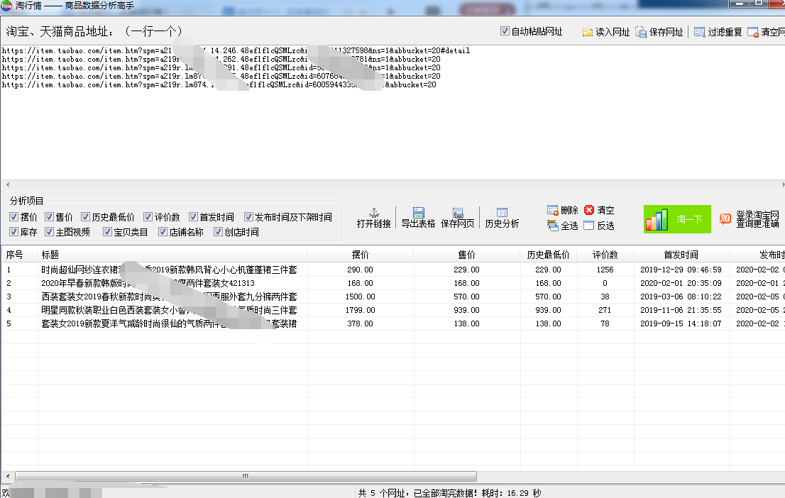The image size is (785, 498).
Task: Uncheck the 摆价 analysis checkbox
Action: [x=14, y=216]
